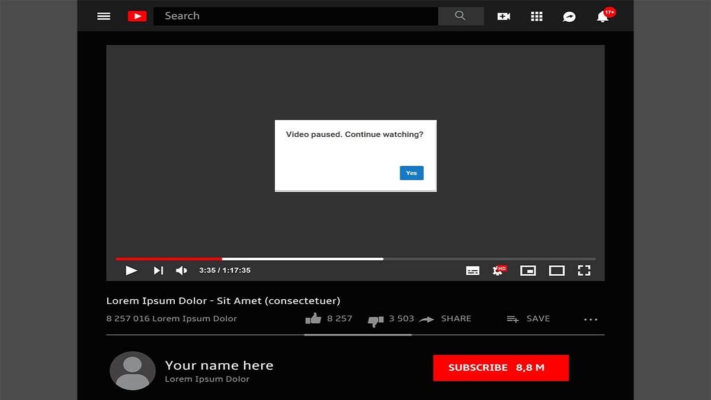
Task: Click channel subtitle Lorem Ipsum Dolor
Action: 207,379
